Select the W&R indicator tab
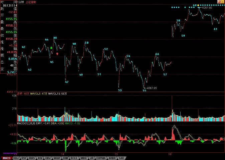 click(x=56, y=158)
